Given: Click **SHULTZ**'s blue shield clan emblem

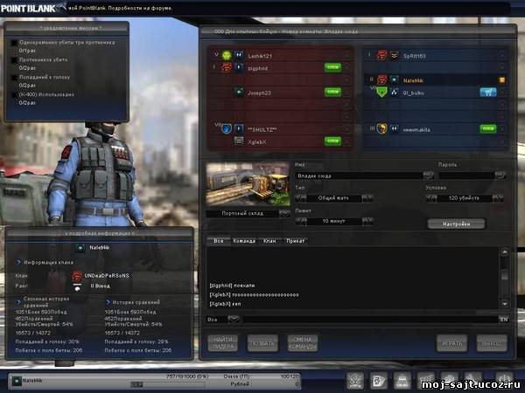Looking at the screenshot, I should click(x=227, y=129).
